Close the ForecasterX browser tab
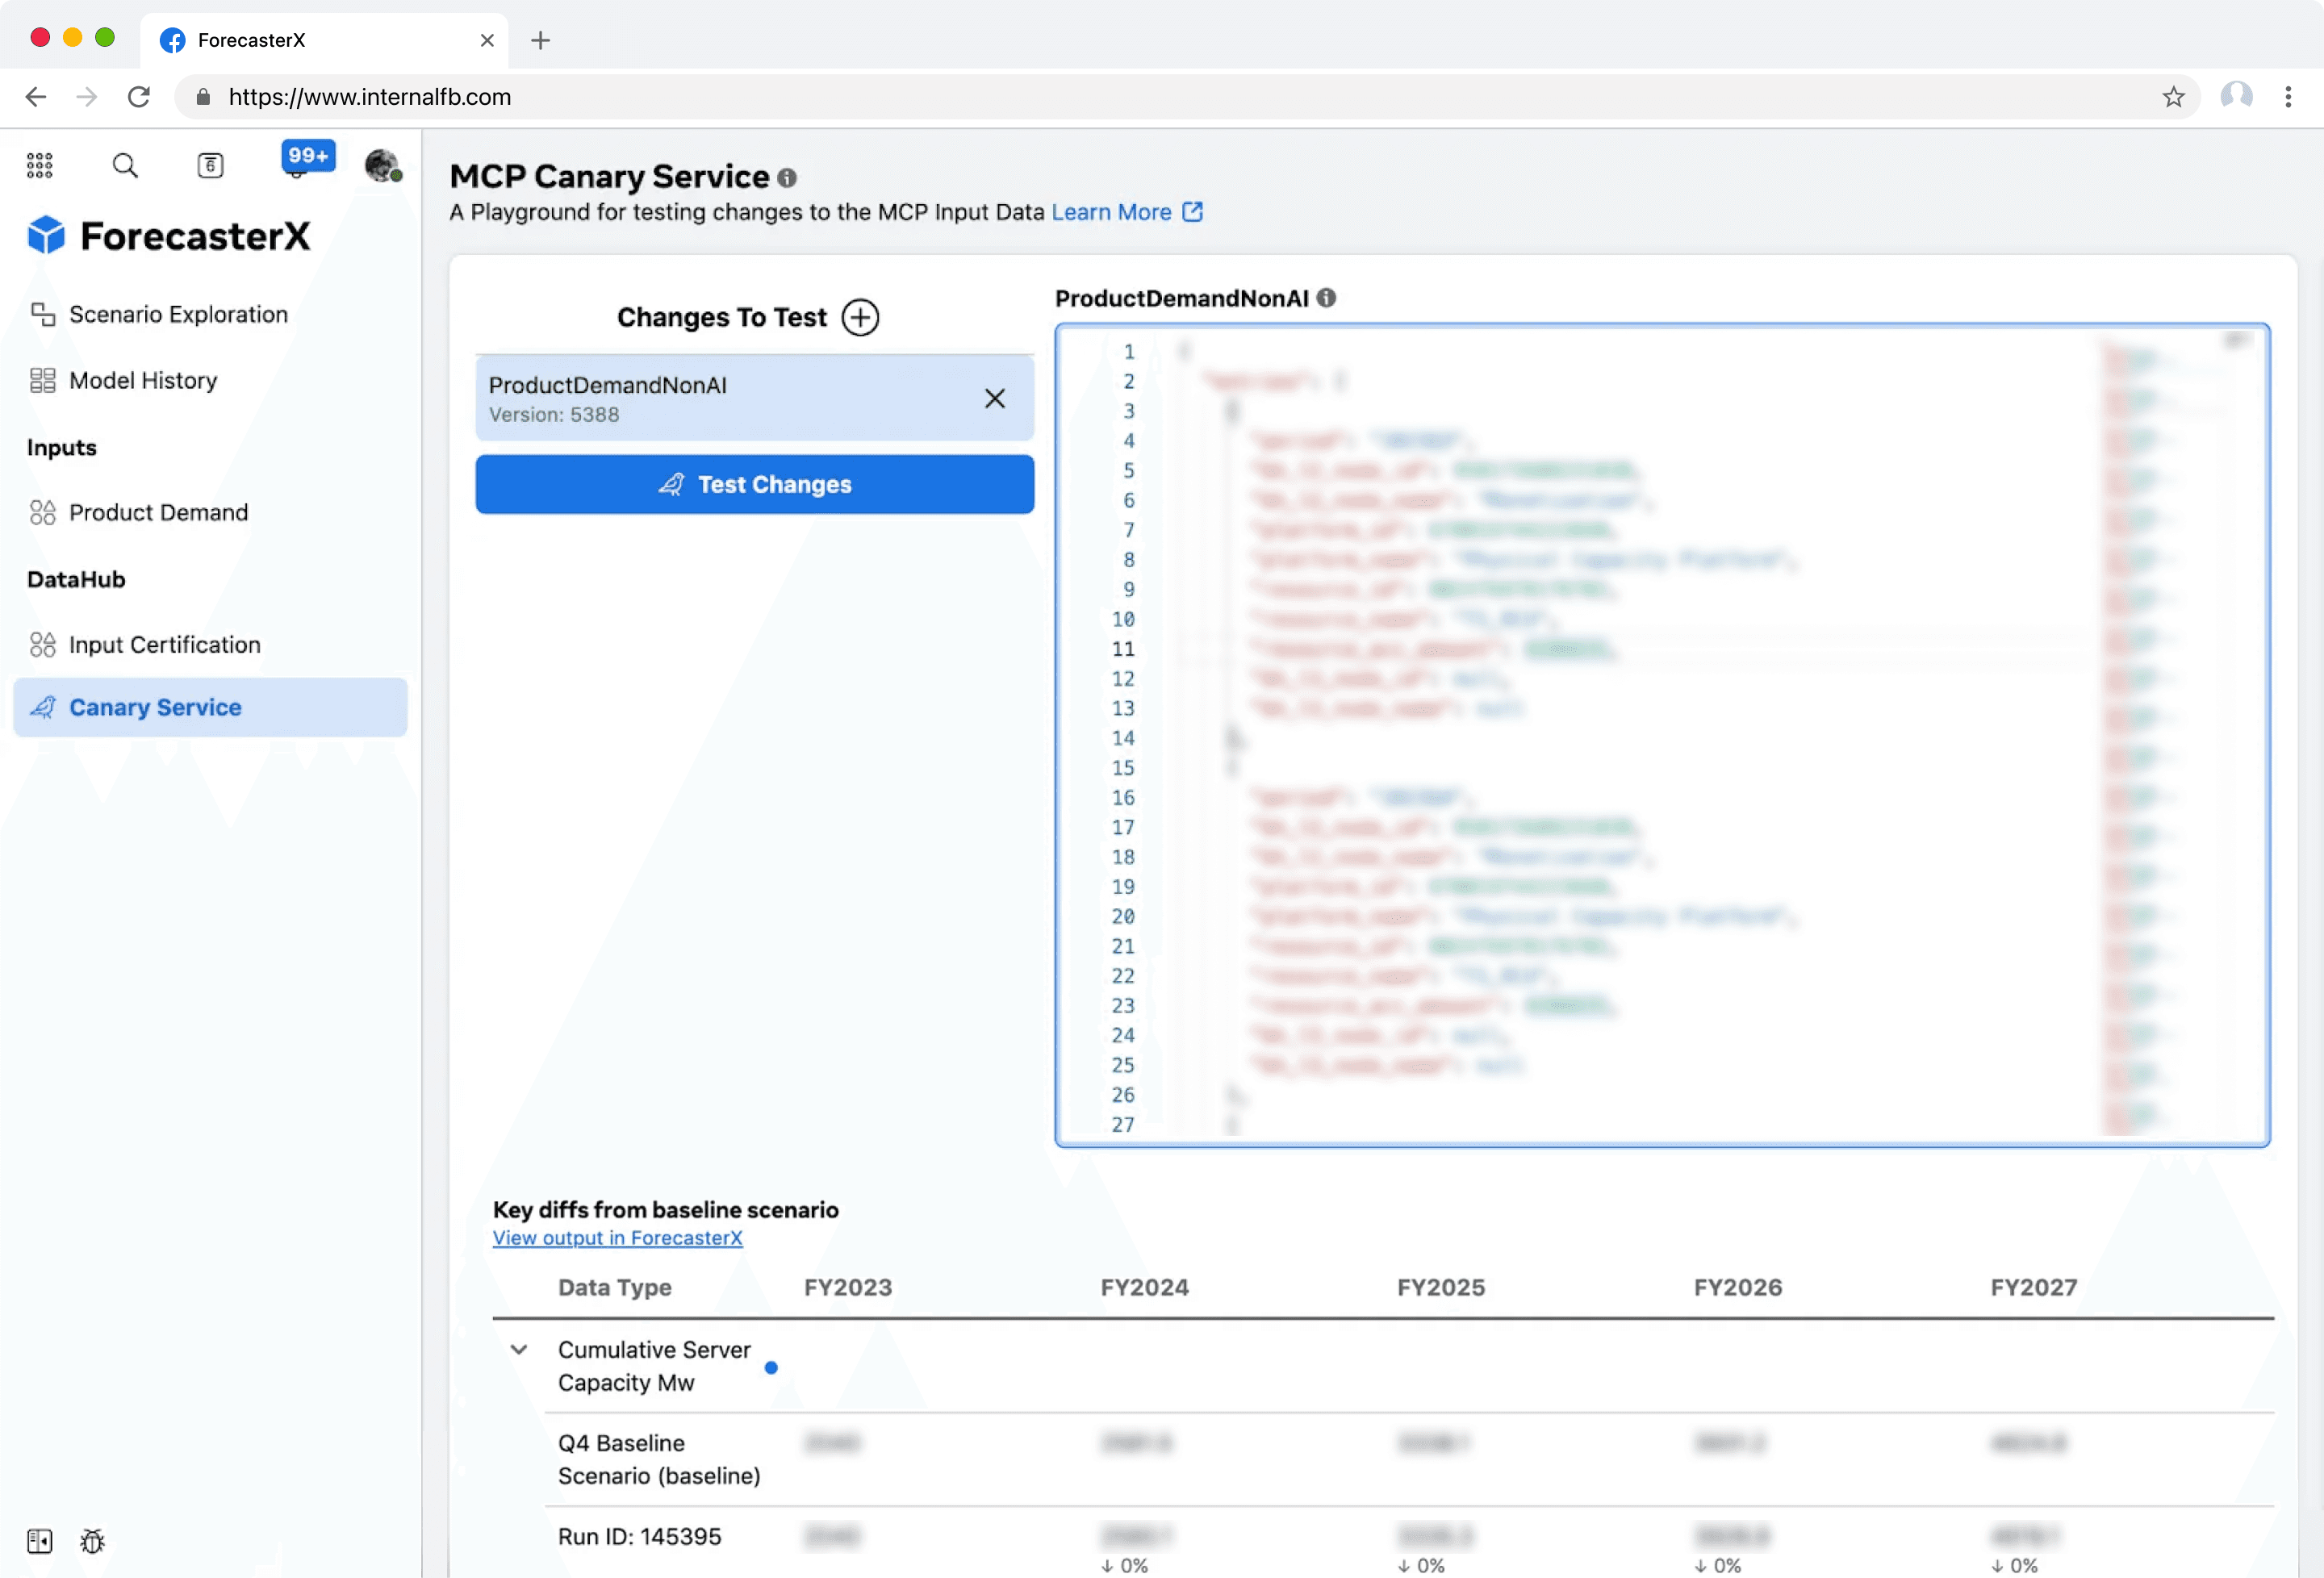2324x1578 pixels. pos(487,41)
